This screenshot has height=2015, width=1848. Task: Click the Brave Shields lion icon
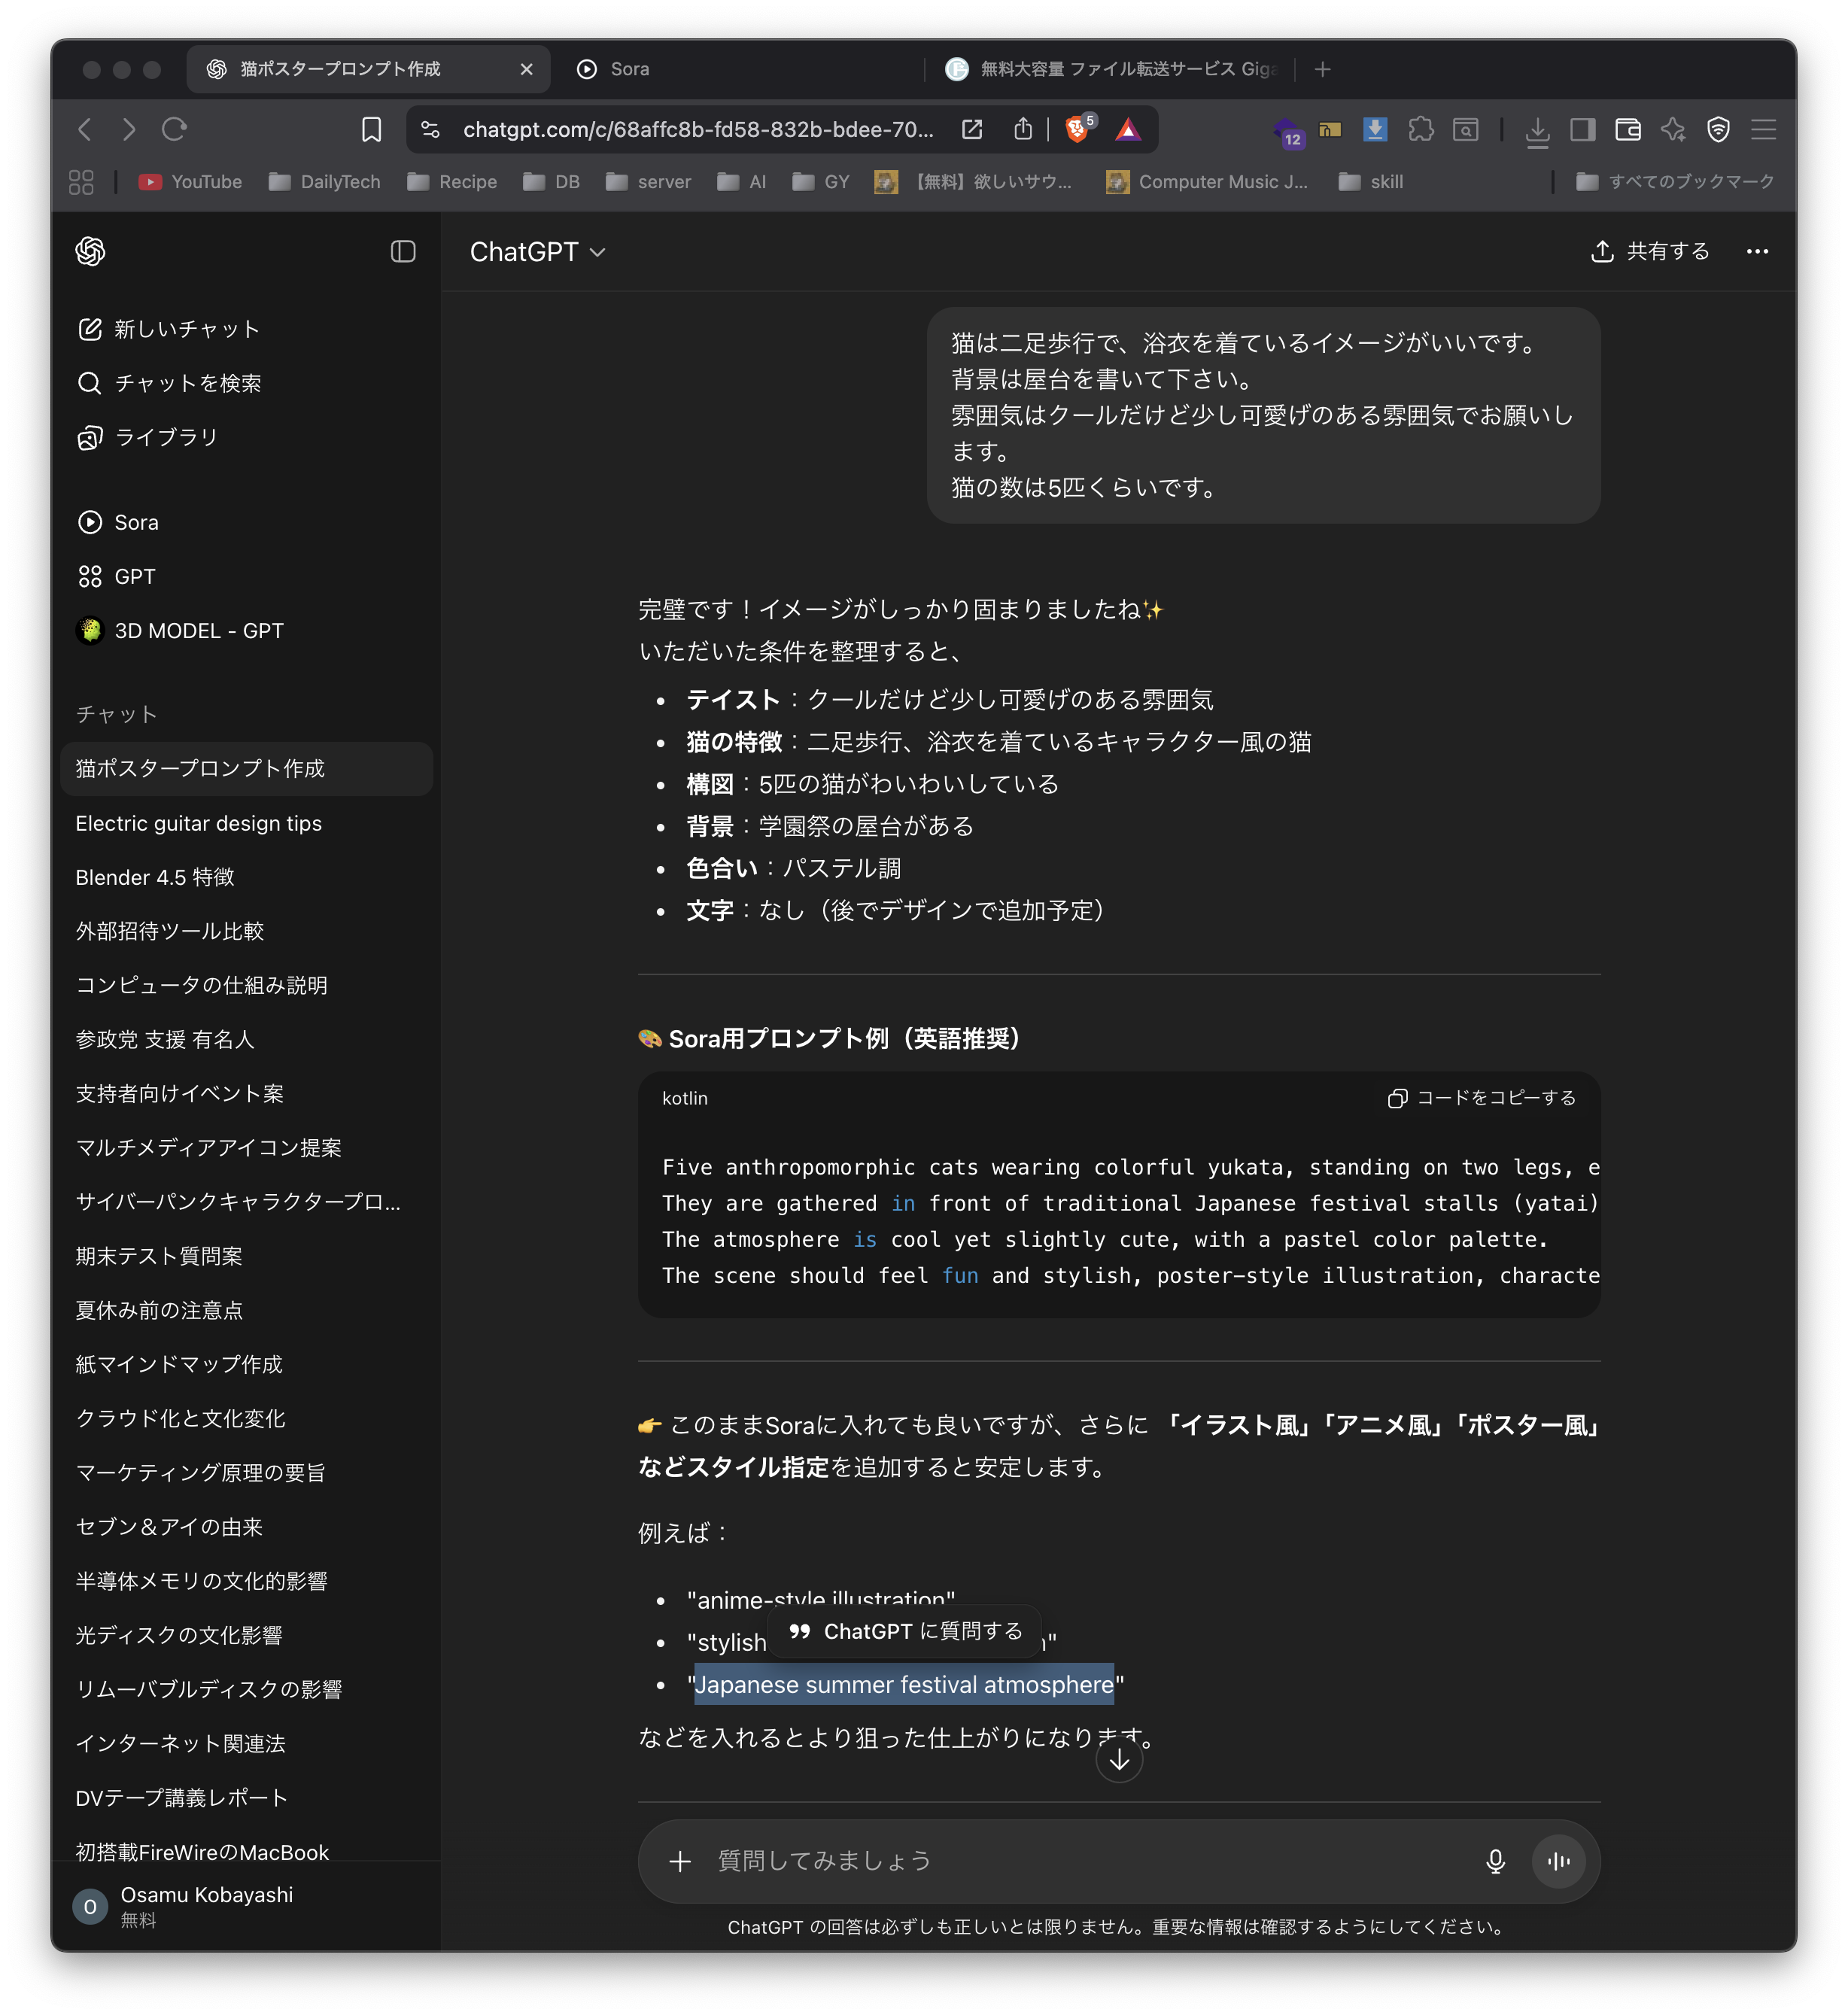[1077, 129]
